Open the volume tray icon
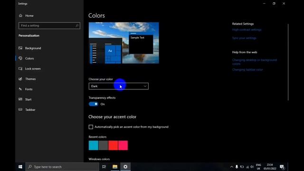Screen dimensions: 304x171 [252, 167]
